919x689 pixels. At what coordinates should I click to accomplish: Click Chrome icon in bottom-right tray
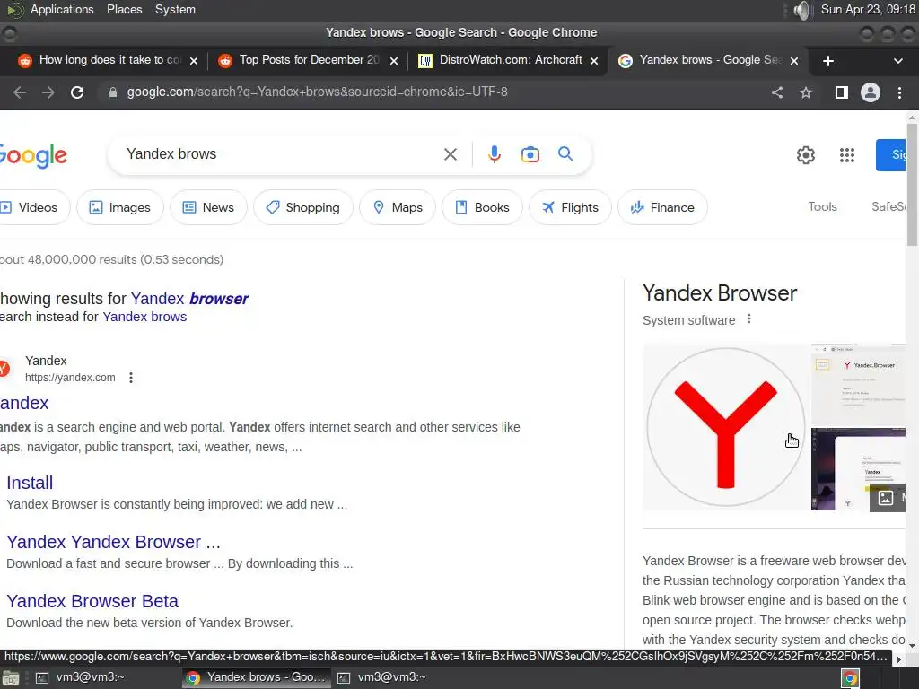pyautogui.click(x=850, y=678)
